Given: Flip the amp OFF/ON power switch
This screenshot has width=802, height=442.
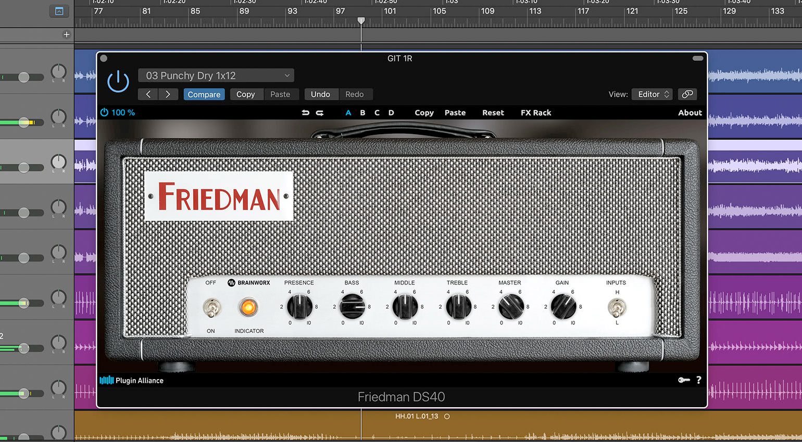Looking at the screenshot, I should (211, 308).
